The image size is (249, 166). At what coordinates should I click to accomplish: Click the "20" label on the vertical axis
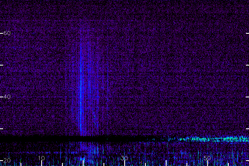tap(7, 160)
